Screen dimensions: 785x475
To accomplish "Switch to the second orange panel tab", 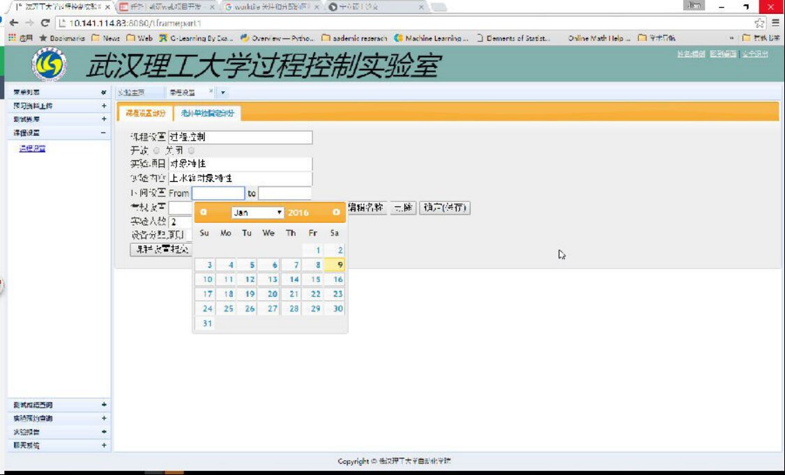I will pos(207,114).
